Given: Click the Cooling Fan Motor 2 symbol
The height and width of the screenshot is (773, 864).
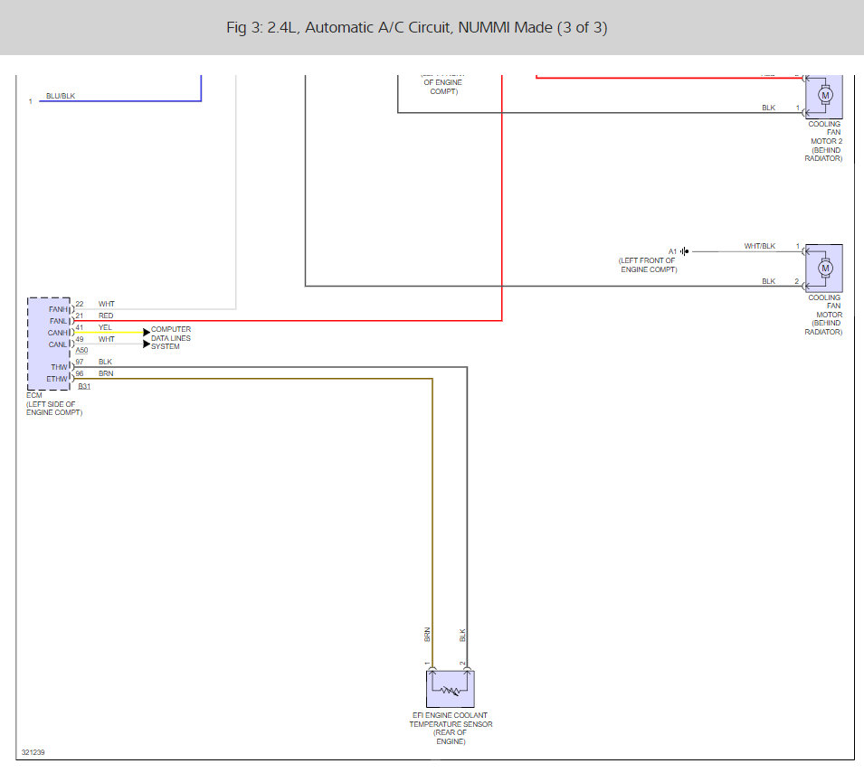Looking at the screenshot, I should (x=824, y=97).
